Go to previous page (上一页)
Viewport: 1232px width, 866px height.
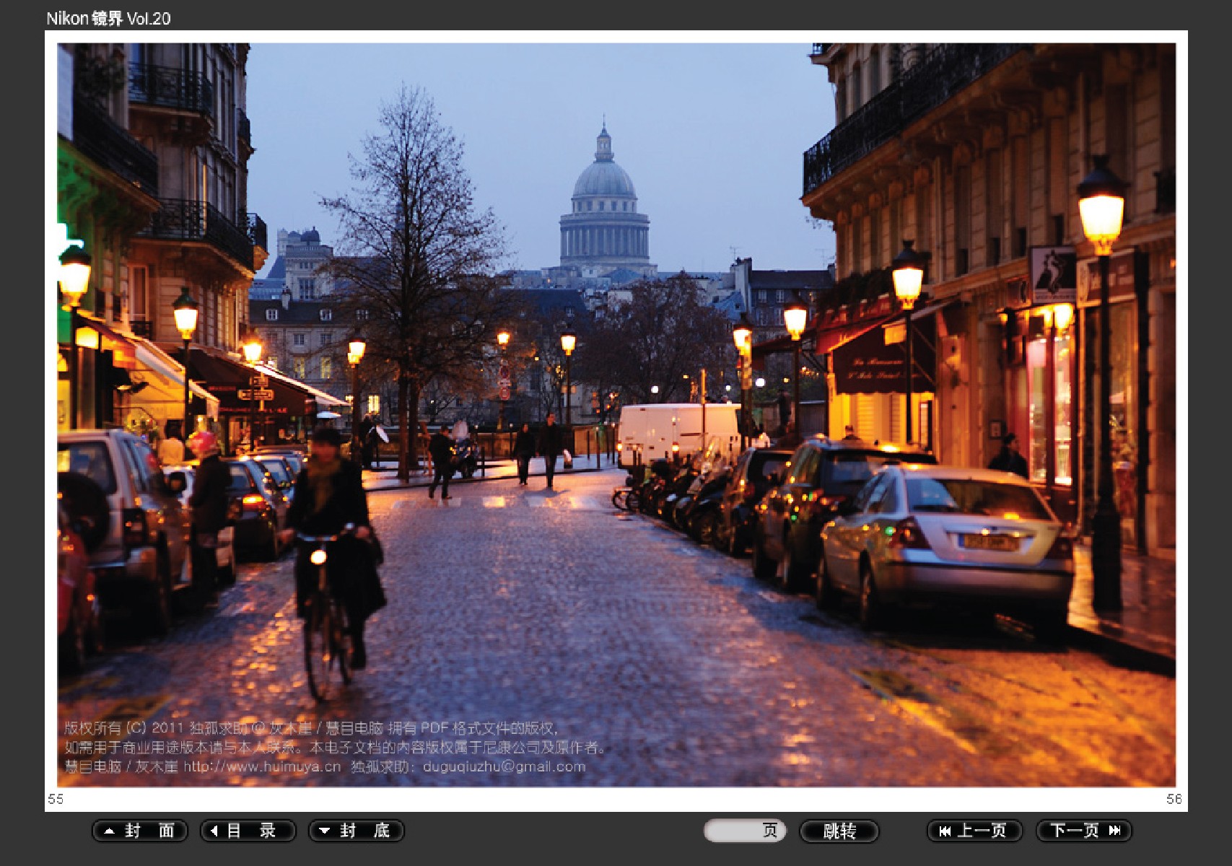(975, 831)
